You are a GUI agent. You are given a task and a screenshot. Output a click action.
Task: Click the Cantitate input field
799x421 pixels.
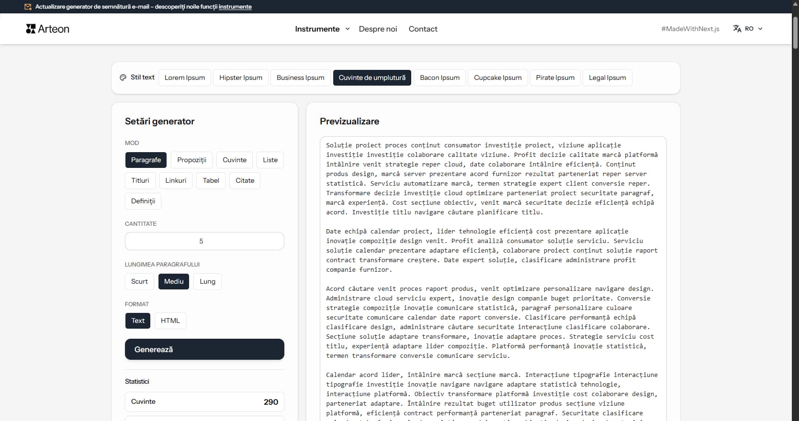pyautogui.click(x=204, y=241)
